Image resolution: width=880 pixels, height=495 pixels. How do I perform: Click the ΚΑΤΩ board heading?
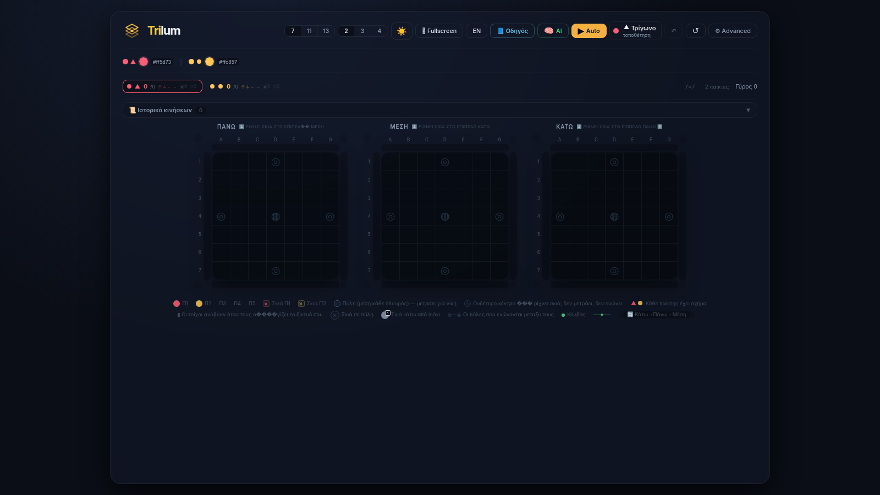coord(564,127)
